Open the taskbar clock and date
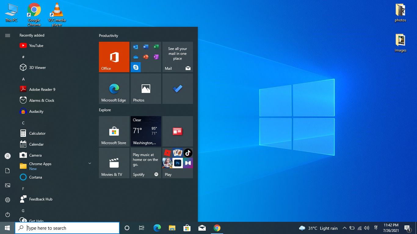 [391, 228]
